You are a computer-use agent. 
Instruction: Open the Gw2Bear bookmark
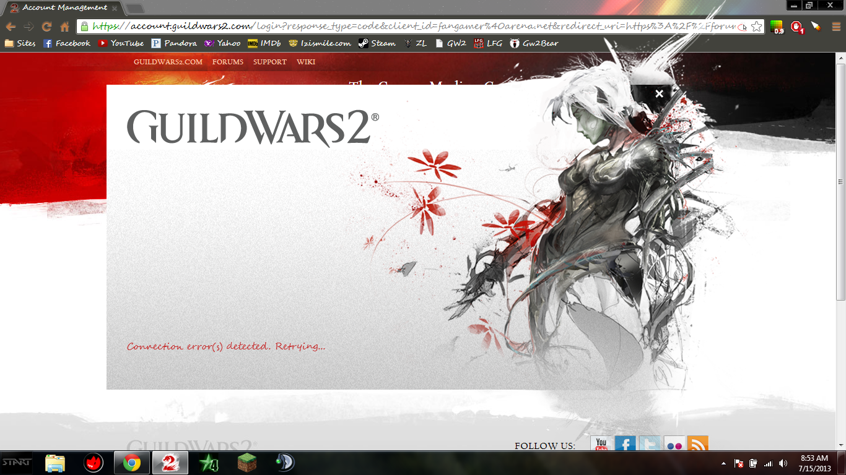coord(534,43)
